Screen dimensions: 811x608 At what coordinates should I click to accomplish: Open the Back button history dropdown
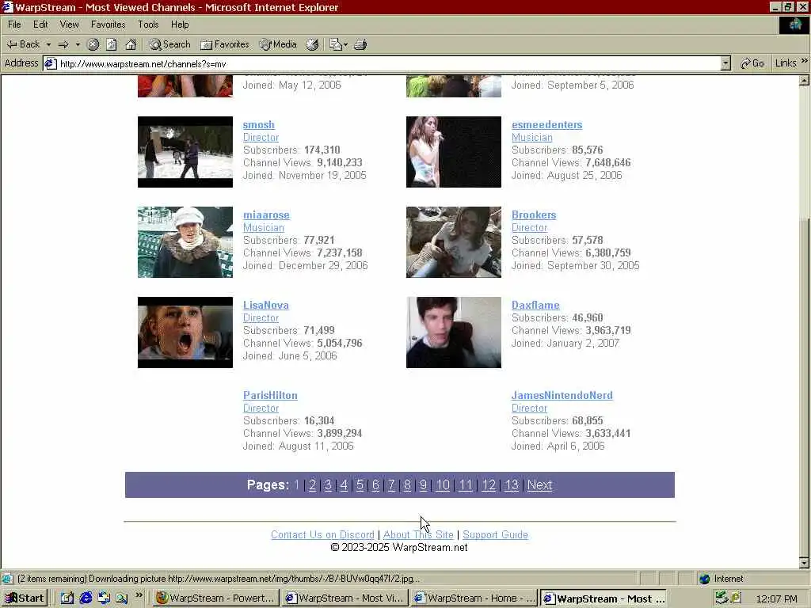pyautogui.click(x=48, y=44)
